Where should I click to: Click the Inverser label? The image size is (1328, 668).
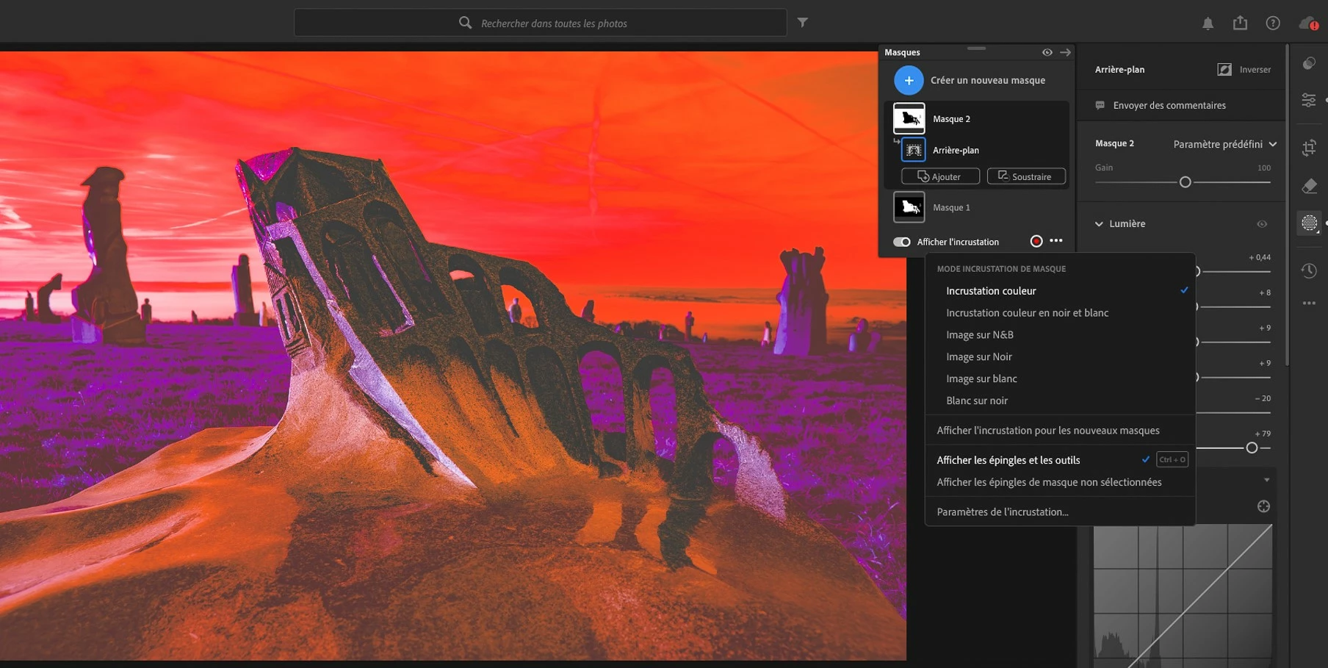pyautogui.click(x=1255, y=70)
